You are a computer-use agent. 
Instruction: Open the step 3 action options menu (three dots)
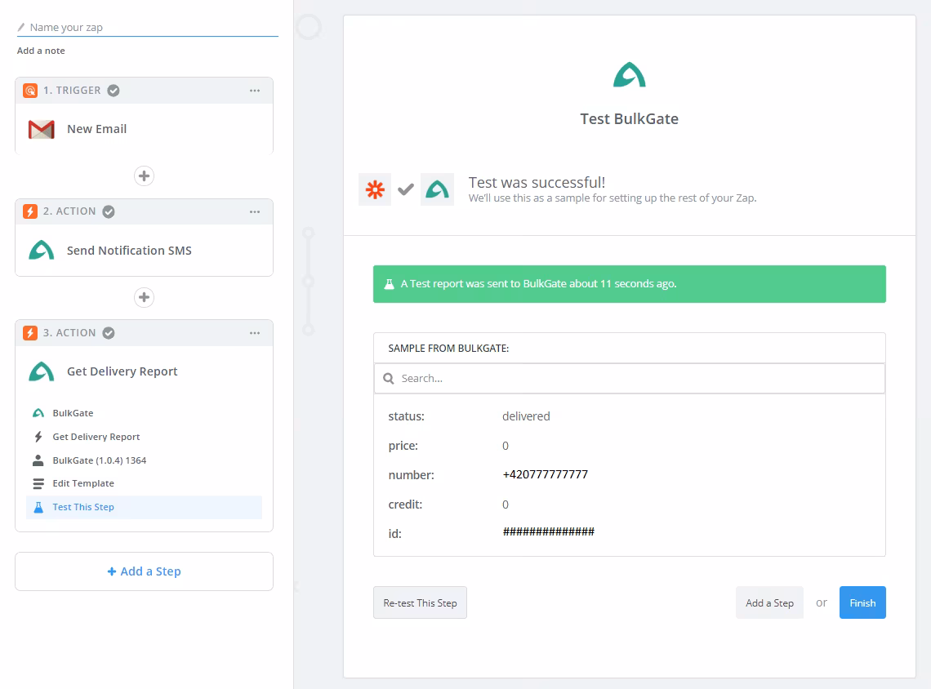pos(255,333)
